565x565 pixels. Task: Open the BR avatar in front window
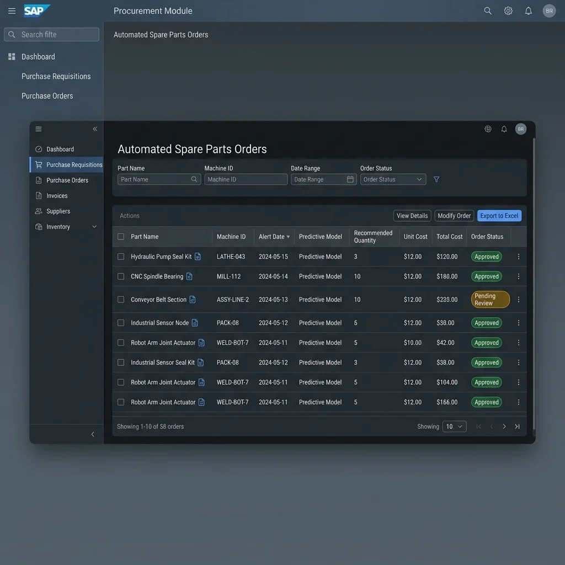point(521,129)
